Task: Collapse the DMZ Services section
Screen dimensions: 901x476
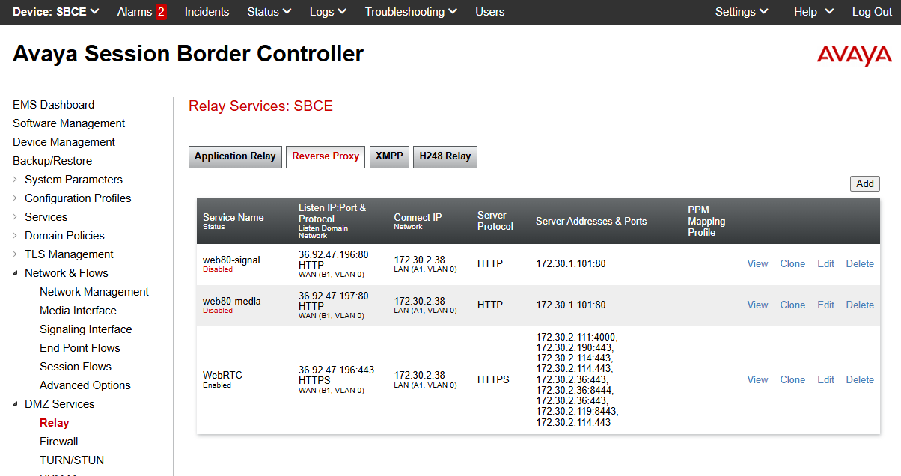Action: point(16,404)
